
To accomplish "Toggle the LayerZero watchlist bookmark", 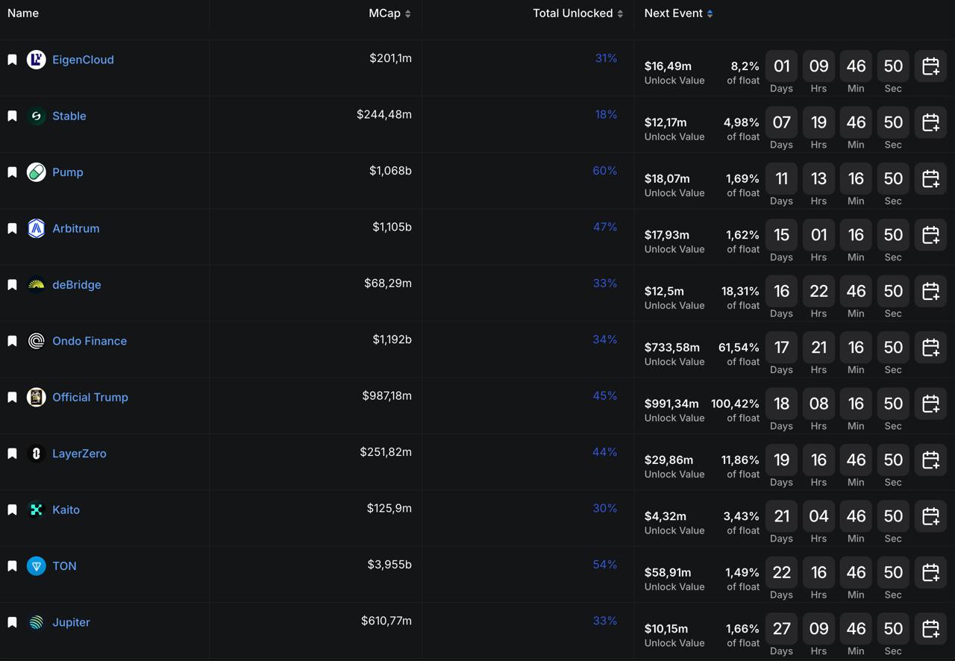I will point(12,454).
